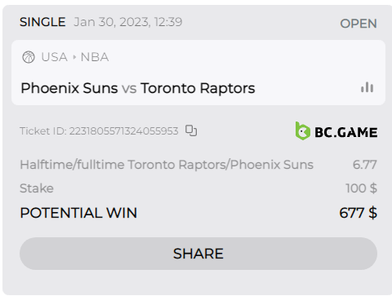Click the OPEN status label

[359, 24]
